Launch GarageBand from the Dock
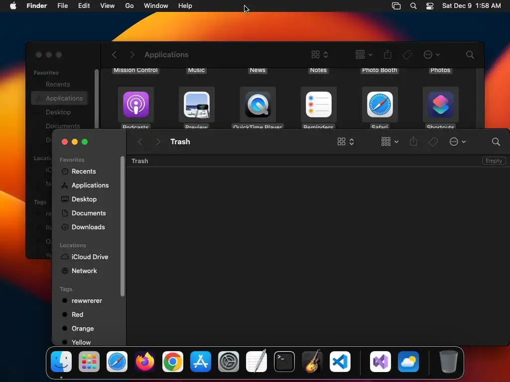Screen dimensions: 510x382 [312, 362]
